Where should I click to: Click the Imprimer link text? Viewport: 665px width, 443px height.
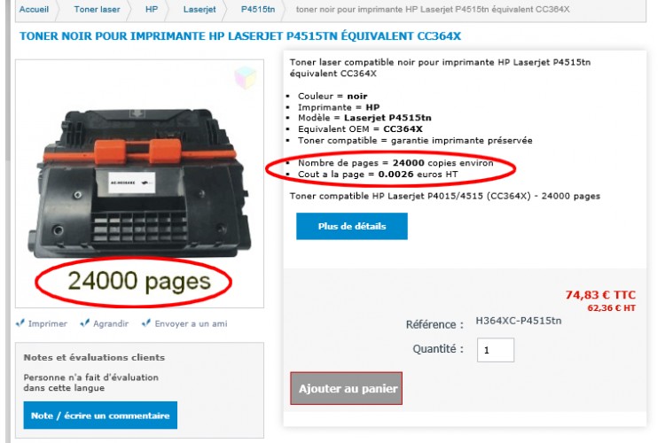pos(48,324)
